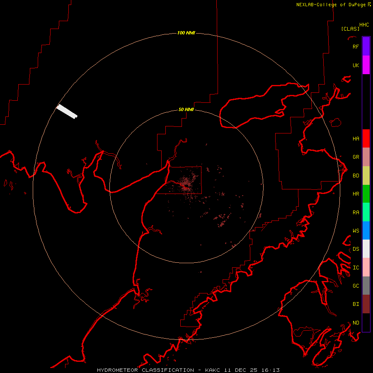Click the BD legend label
Viewport: 373px width, 373px height.
click(x=356, y=176)
